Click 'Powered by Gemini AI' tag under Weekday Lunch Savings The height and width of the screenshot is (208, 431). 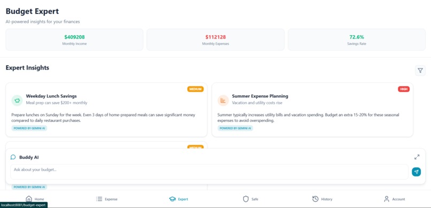pyautogui.click(x=29, y=128)
